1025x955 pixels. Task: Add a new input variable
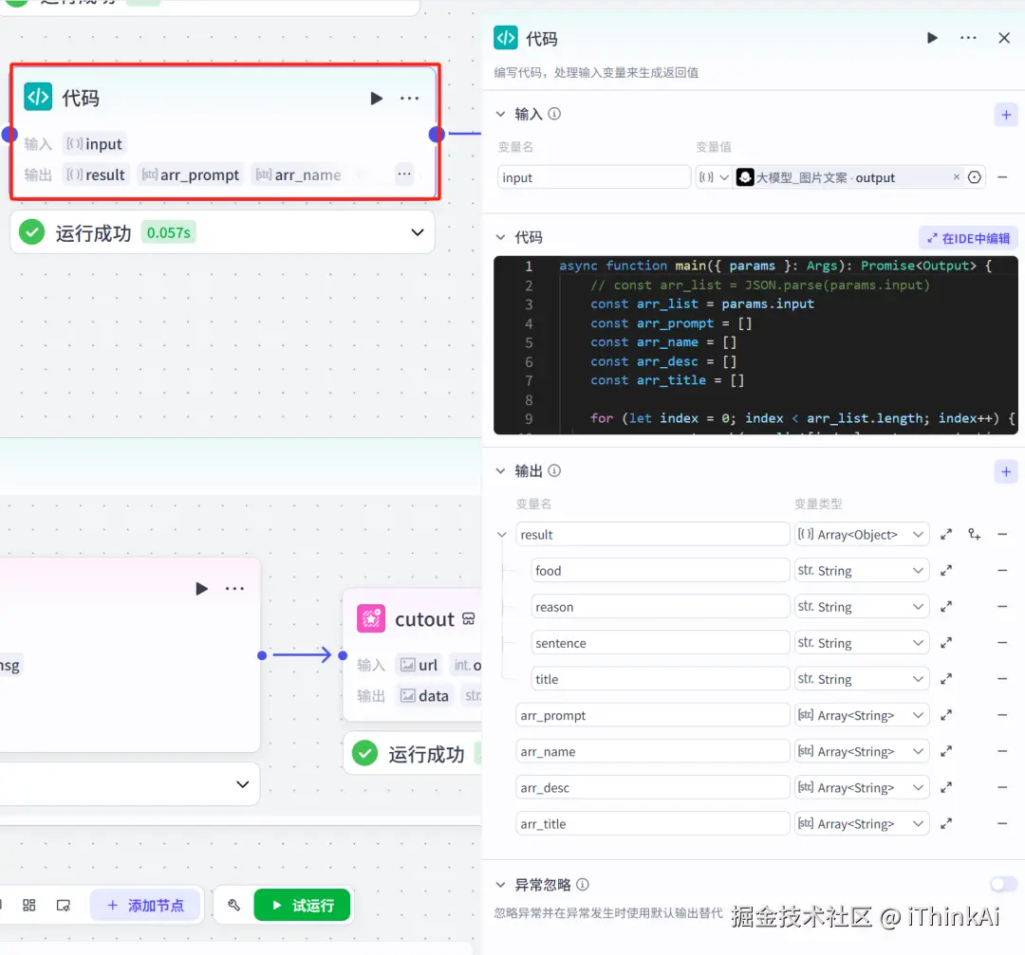tap(1006, 115)
